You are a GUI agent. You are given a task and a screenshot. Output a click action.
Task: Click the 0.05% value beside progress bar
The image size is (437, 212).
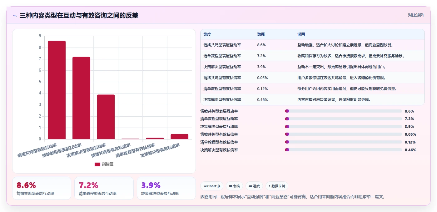click(410, 134)
